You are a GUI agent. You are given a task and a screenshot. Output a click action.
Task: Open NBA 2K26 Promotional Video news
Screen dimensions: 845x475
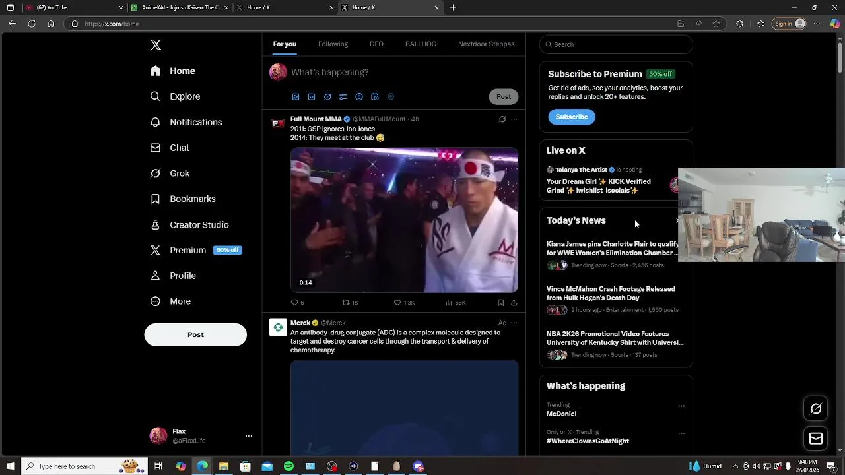coord(616,344)
